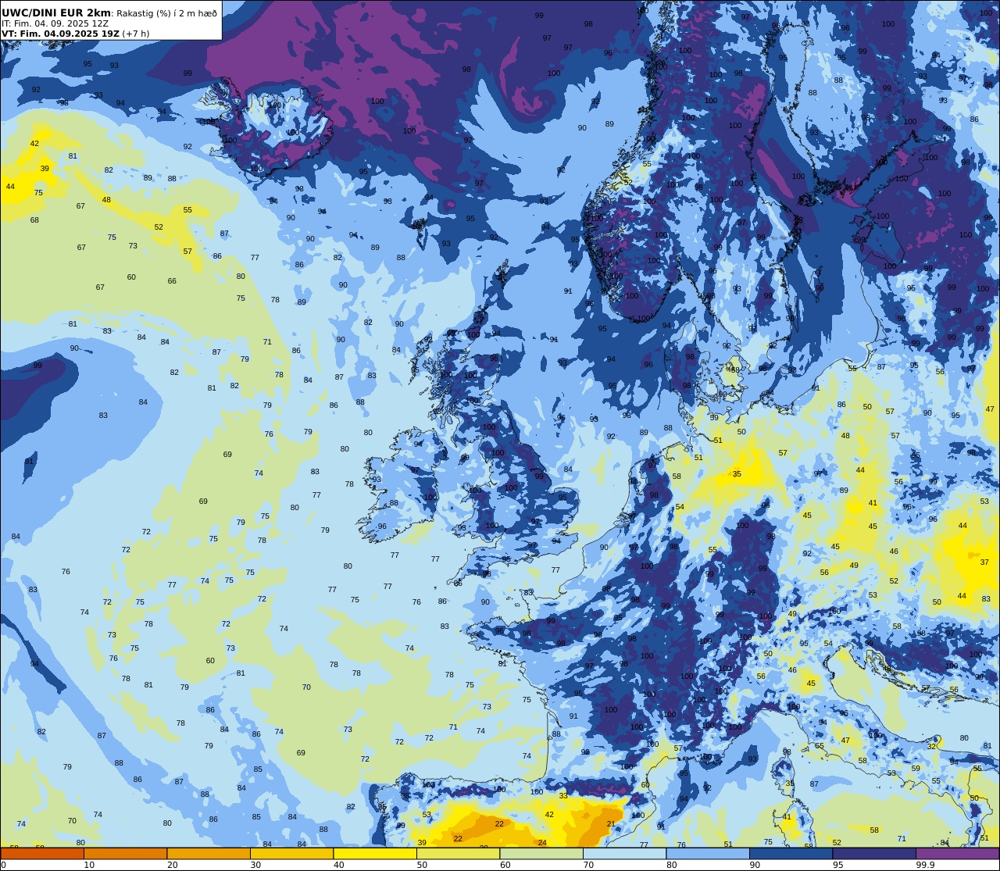Click the legend tick label 95

click(x=838, y=865)
